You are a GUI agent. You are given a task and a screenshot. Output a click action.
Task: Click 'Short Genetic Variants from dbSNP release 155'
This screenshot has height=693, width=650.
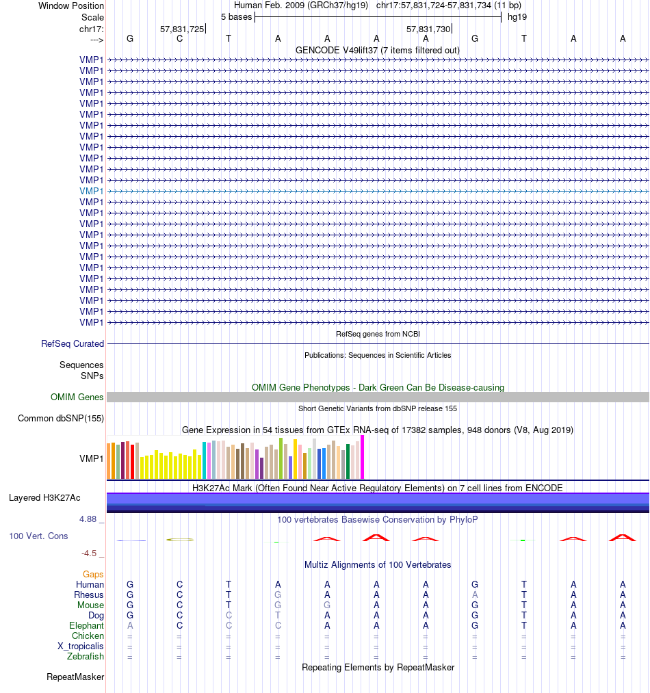point(378,409)
